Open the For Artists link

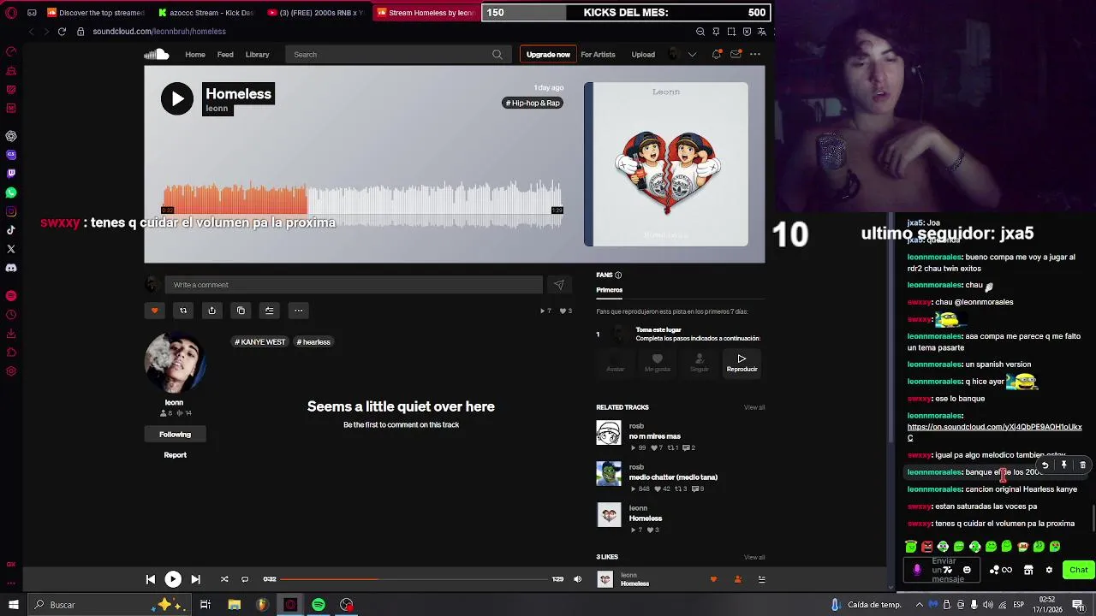[x=598, y=55]
